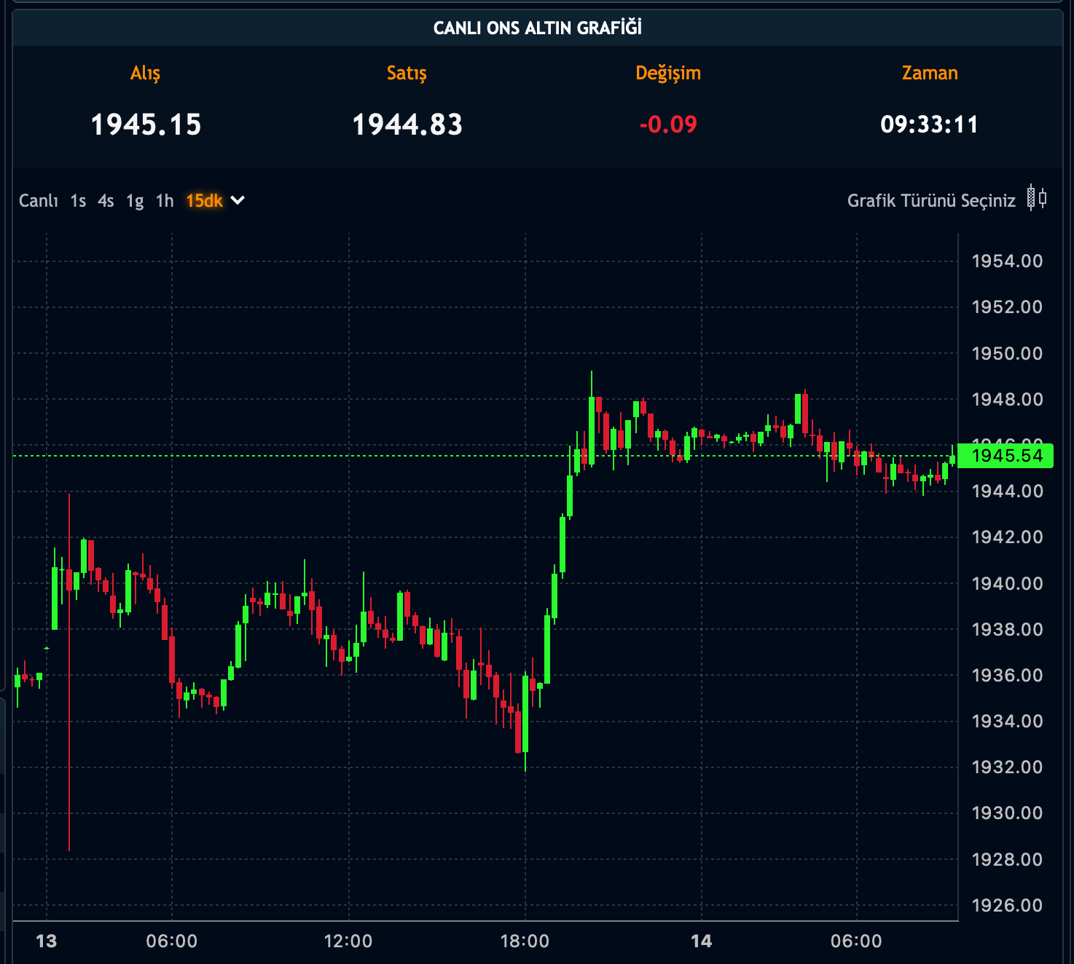
Task: Switch chart to 1g interval
Action: (135, 202)
